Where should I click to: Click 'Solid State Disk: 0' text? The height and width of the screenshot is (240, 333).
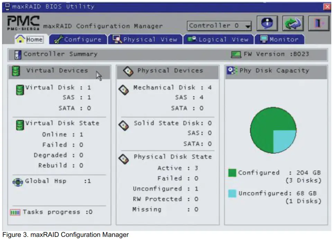[x=173, y=123]
